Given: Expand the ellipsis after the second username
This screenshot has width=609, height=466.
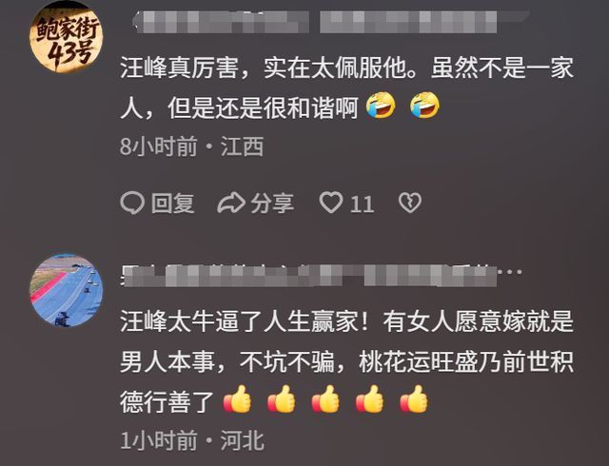Looking at the screenshot, I should pos(512,272).
